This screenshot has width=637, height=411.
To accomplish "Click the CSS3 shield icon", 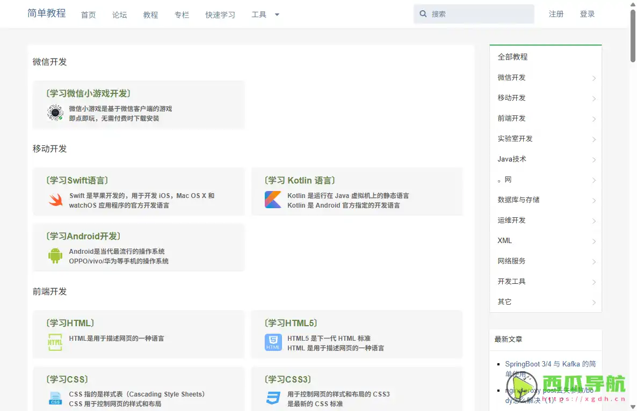I will click(x=273, y=398).
